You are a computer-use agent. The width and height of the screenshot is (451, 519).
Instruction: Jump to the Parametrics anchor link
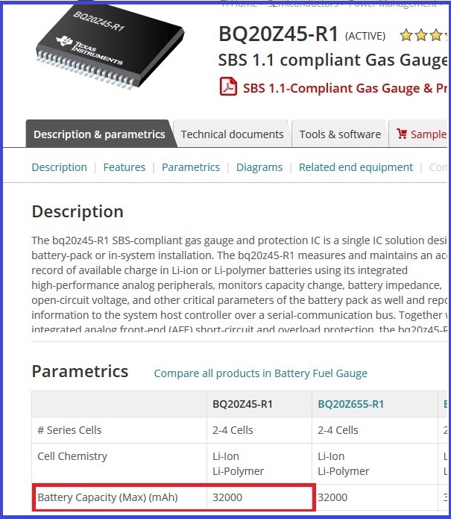[x=191, y=167]
